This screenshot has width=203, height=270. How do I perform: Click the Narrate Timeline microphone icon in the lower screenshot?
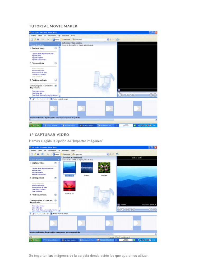tap(34, 214)
